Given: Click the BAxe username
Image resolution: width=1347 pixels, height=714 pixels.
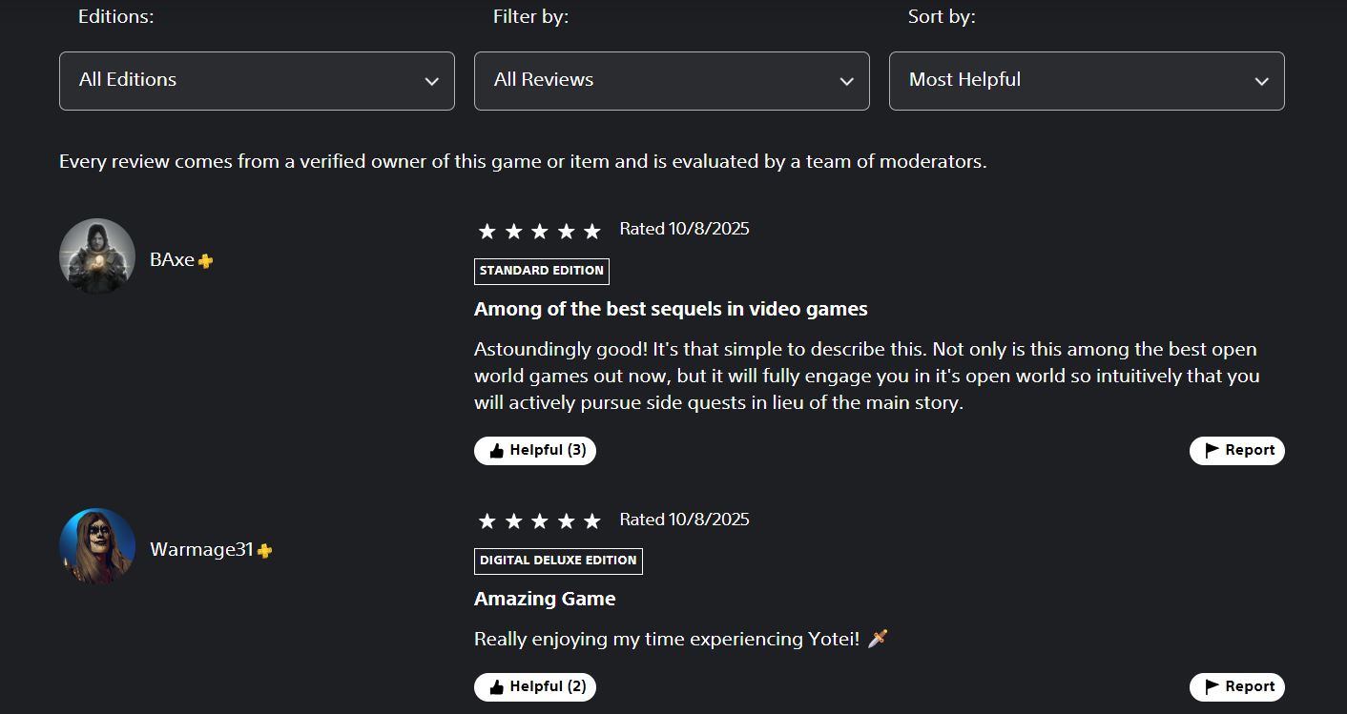Looking at the screenshot, I should [x=172, y=259].
